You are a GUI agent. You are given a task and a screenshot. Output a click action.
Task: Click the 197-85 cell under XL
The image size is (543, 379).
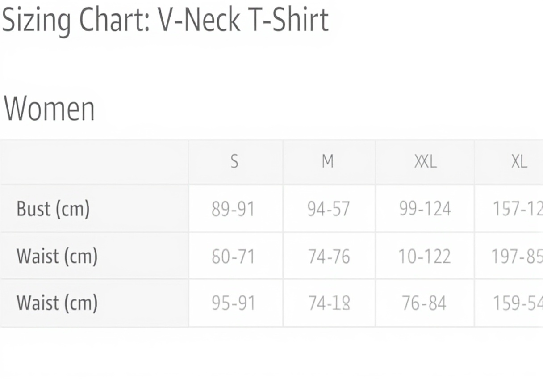point(517,257)
